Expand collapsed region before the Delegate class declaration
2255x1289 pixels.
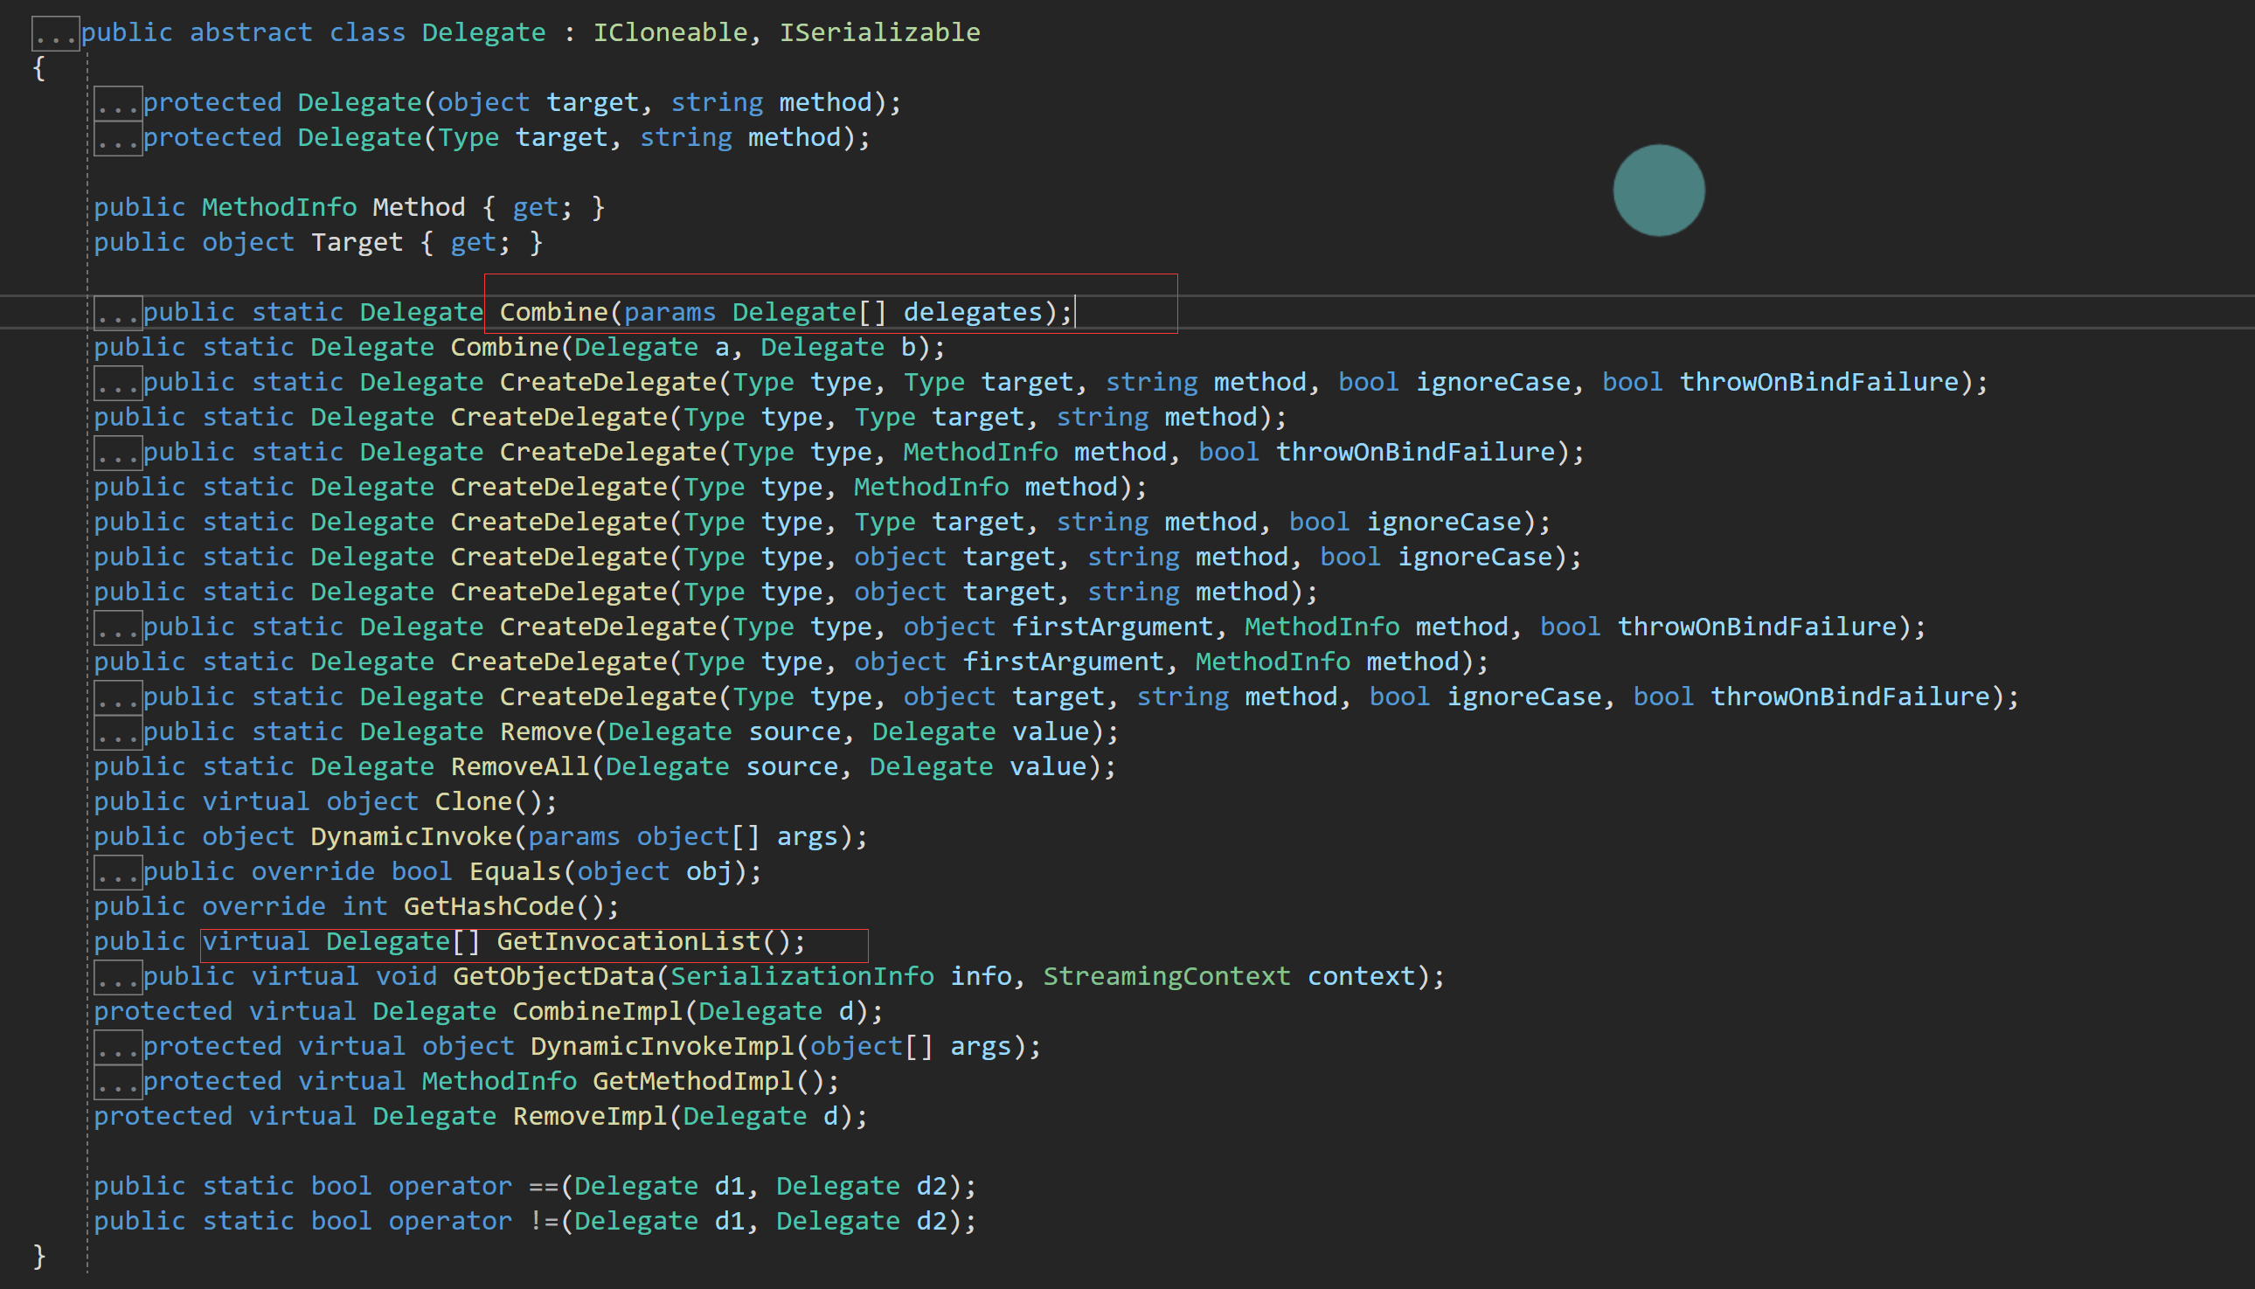[x=55, y=35]
